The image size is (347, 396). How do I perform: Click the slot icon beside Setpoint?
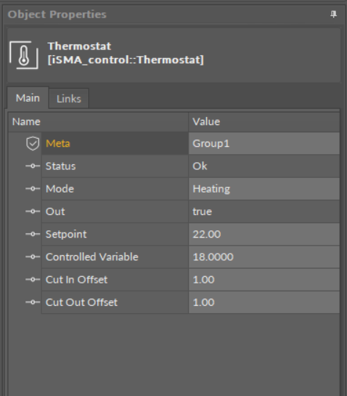(33, 234)
